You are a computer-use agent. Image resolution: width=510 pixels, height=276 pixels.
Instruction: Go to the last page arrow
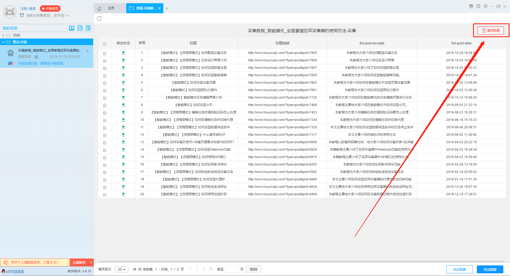click(210, 269)
